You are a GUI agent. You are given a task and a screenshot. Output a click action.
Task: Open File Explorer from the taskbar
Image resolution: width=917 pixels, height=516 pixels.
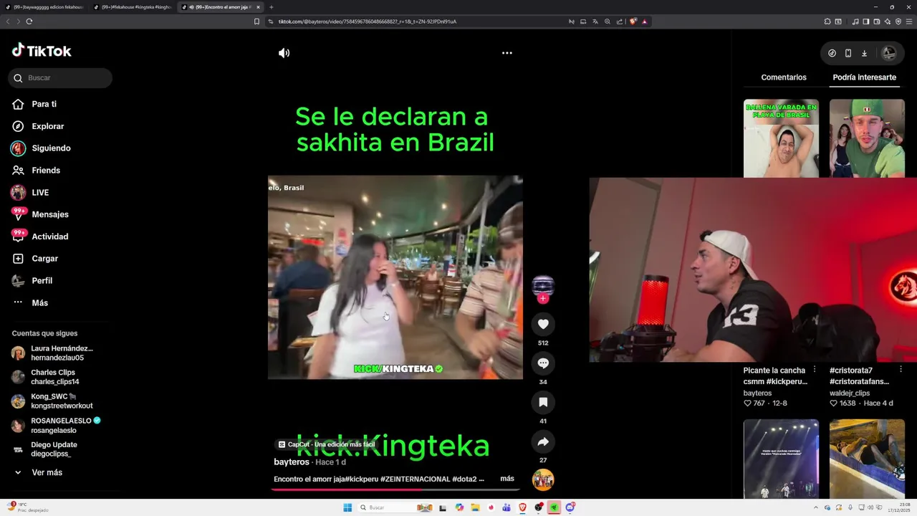coord(475,507)
